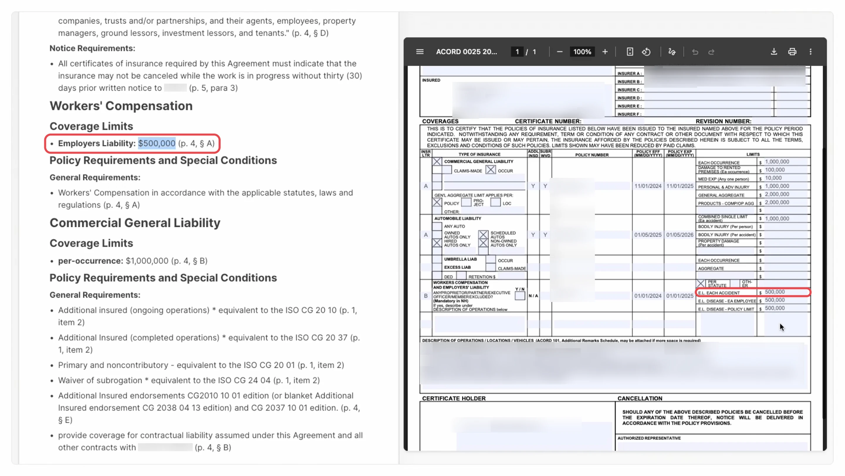Screen dimensions: 845x476
Task: Click the CANCELLATION section label
Action: (x=640, y=399)
